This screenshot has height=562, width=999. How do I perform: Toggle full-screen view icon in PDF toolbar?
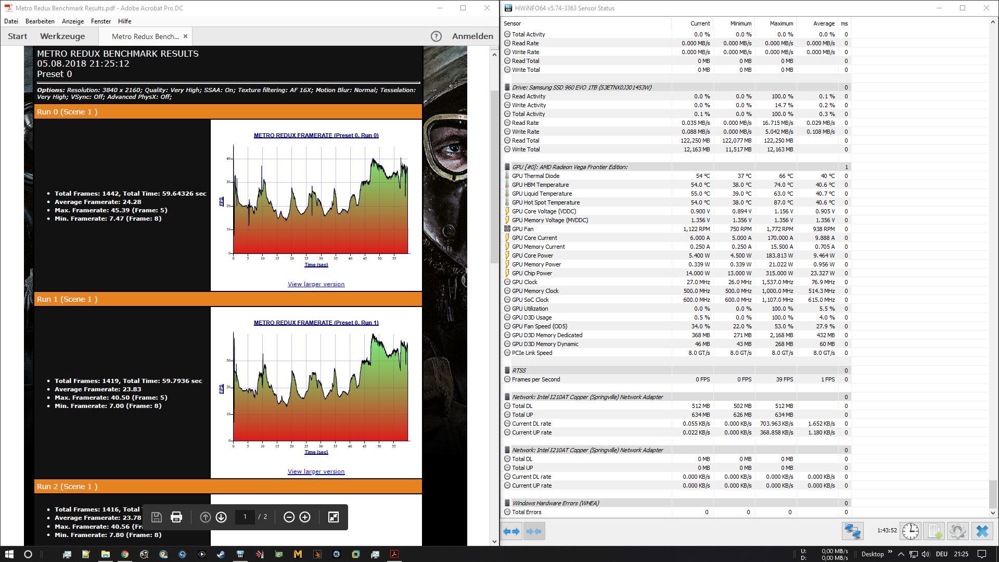(334, 517)
